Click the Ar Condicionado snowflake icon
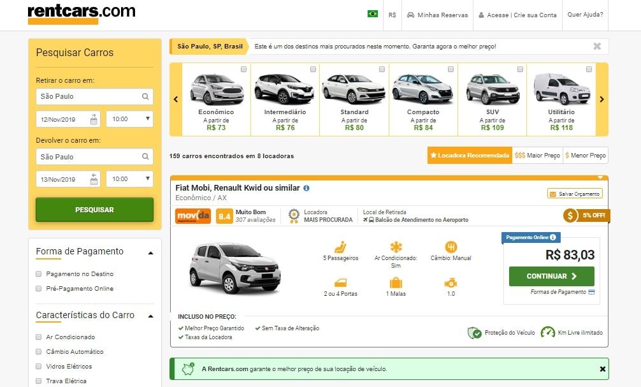The image size is (641, 387). (396, 247)
